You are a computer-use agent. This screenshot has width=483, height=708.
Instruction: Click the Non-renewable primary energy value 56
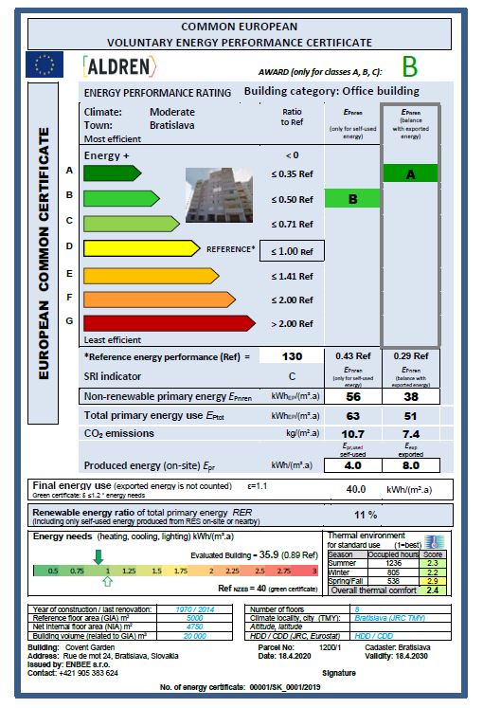point(353,396)
